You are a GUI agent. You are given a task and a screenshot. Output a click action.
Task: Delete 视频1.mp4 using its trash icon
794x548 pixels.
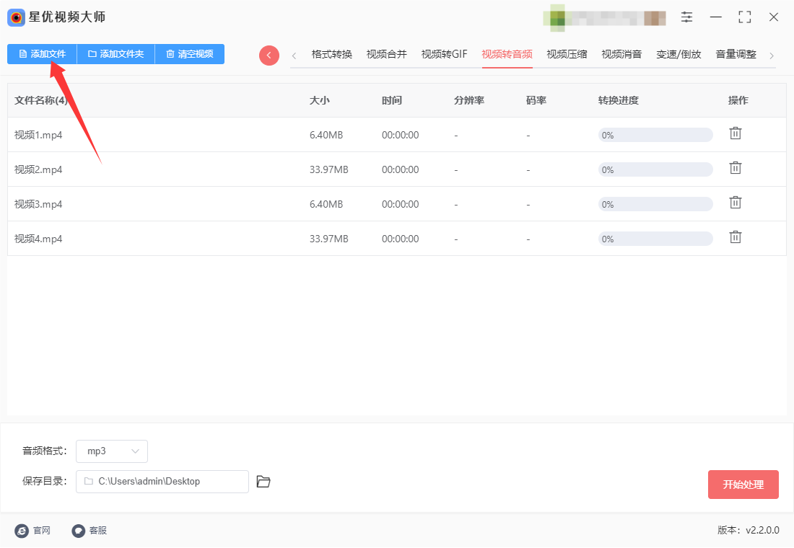(x=736, y=133)
